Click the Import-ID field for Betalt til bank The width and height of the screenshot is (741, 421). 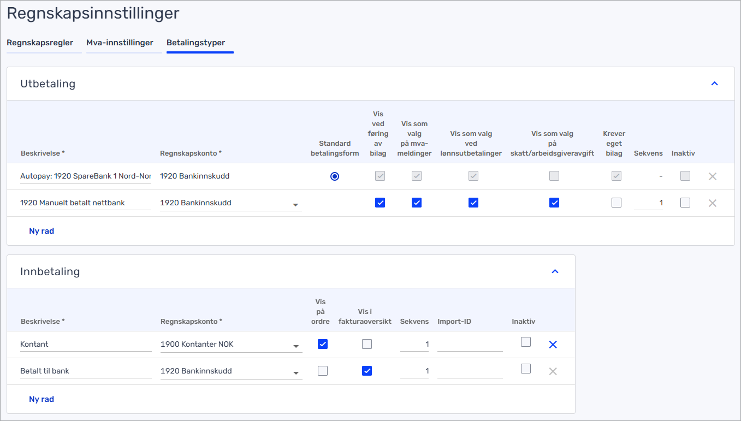[470, 371]
